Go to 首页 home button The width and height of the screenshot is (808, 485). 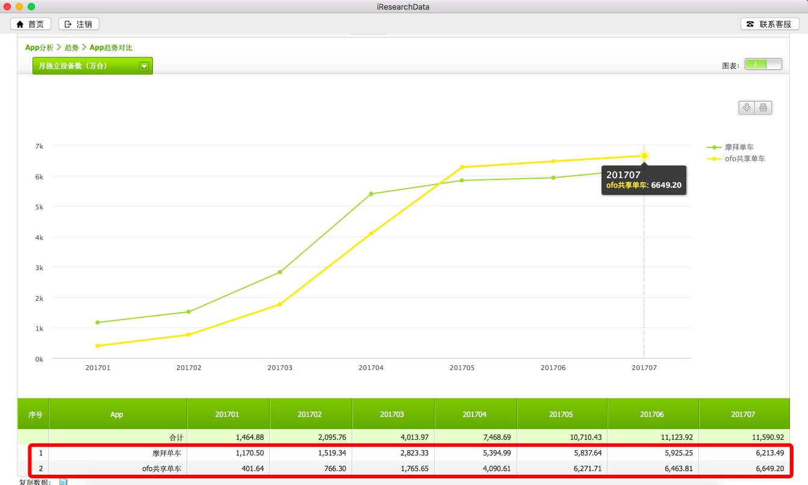[x=30, y=24]
